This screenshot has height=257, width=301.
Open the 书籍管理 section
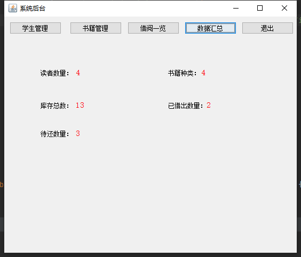[96, 28]
